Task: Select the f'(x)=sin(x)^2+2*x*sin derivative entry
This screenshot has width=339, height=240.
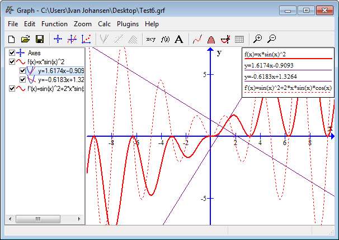Action: [56, 88]
